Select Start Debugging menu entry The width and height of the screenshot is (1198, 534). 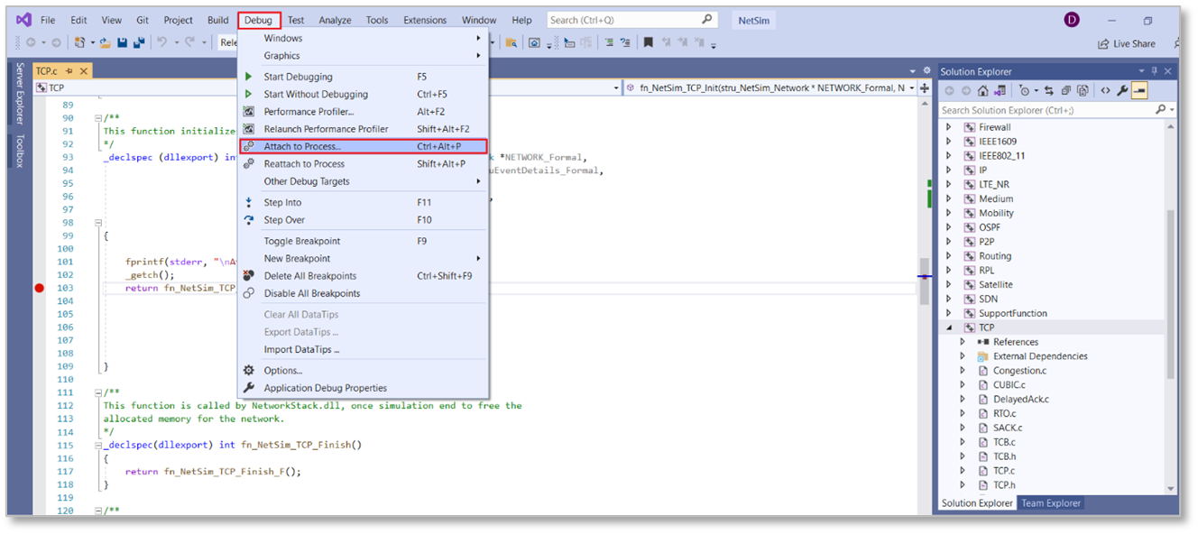pos(363,77)
